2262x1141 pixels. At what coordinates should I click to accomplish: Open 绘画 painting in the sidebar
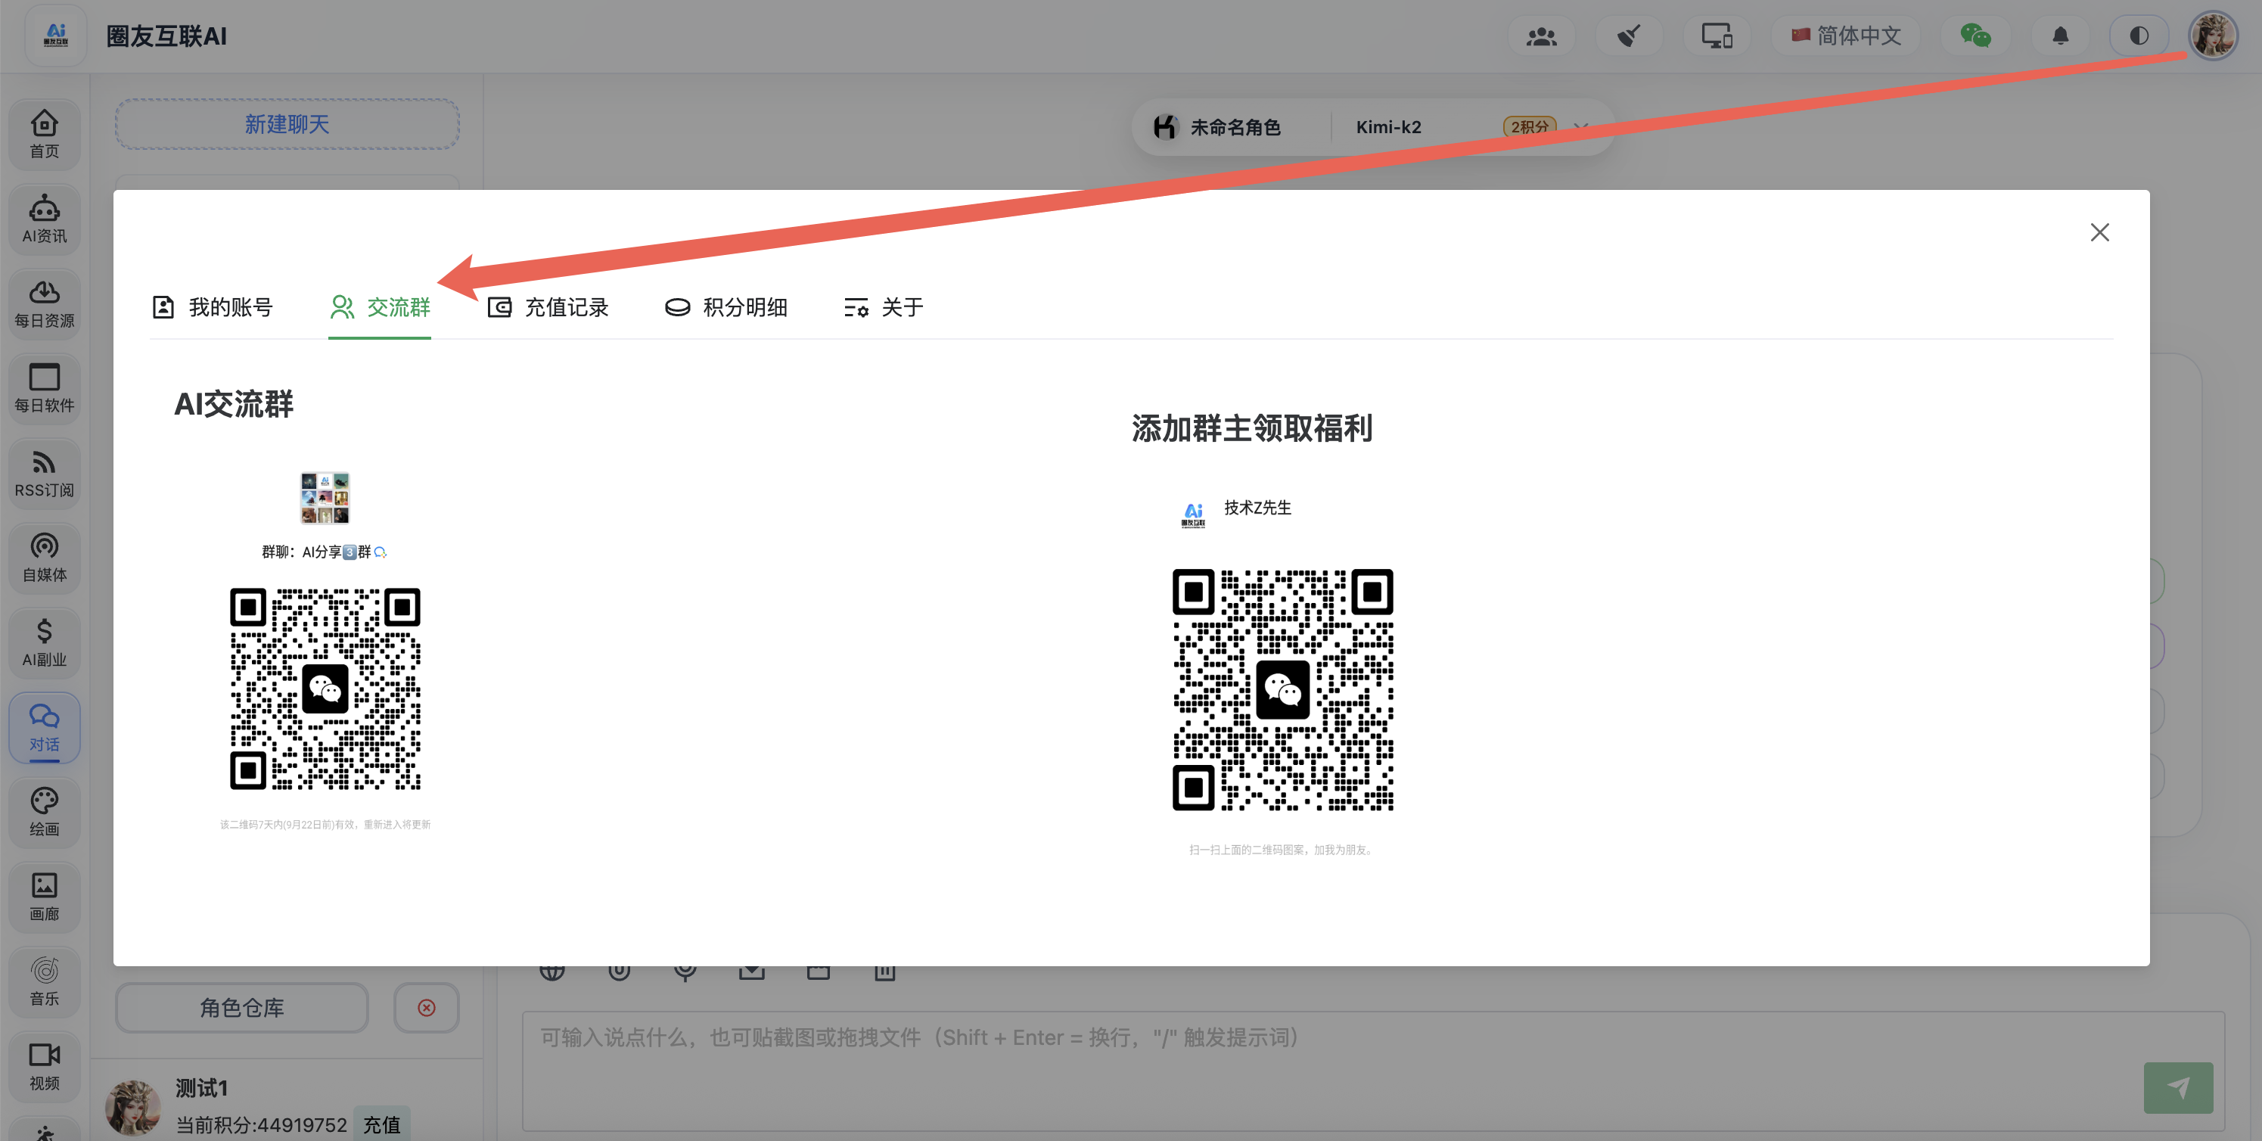pos(44,813)
